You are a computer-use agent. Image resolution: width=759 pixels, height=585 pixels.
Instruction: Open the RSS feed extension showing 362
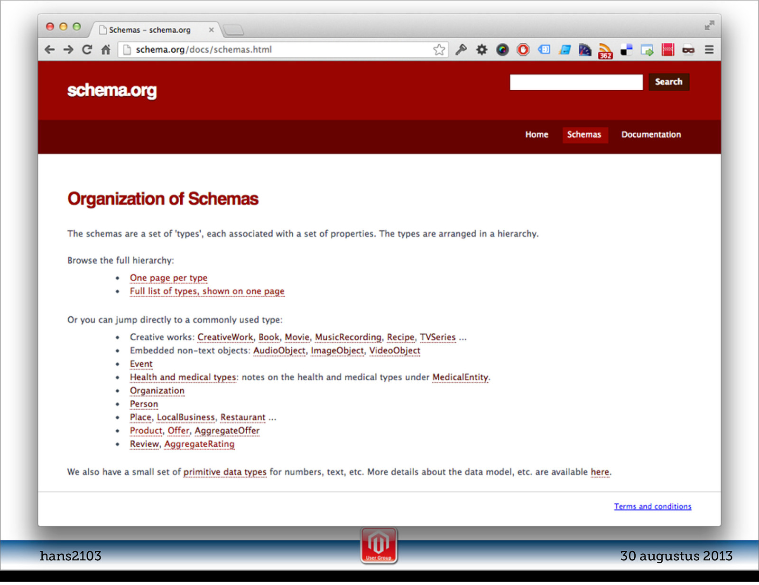[x=605, y=51]
